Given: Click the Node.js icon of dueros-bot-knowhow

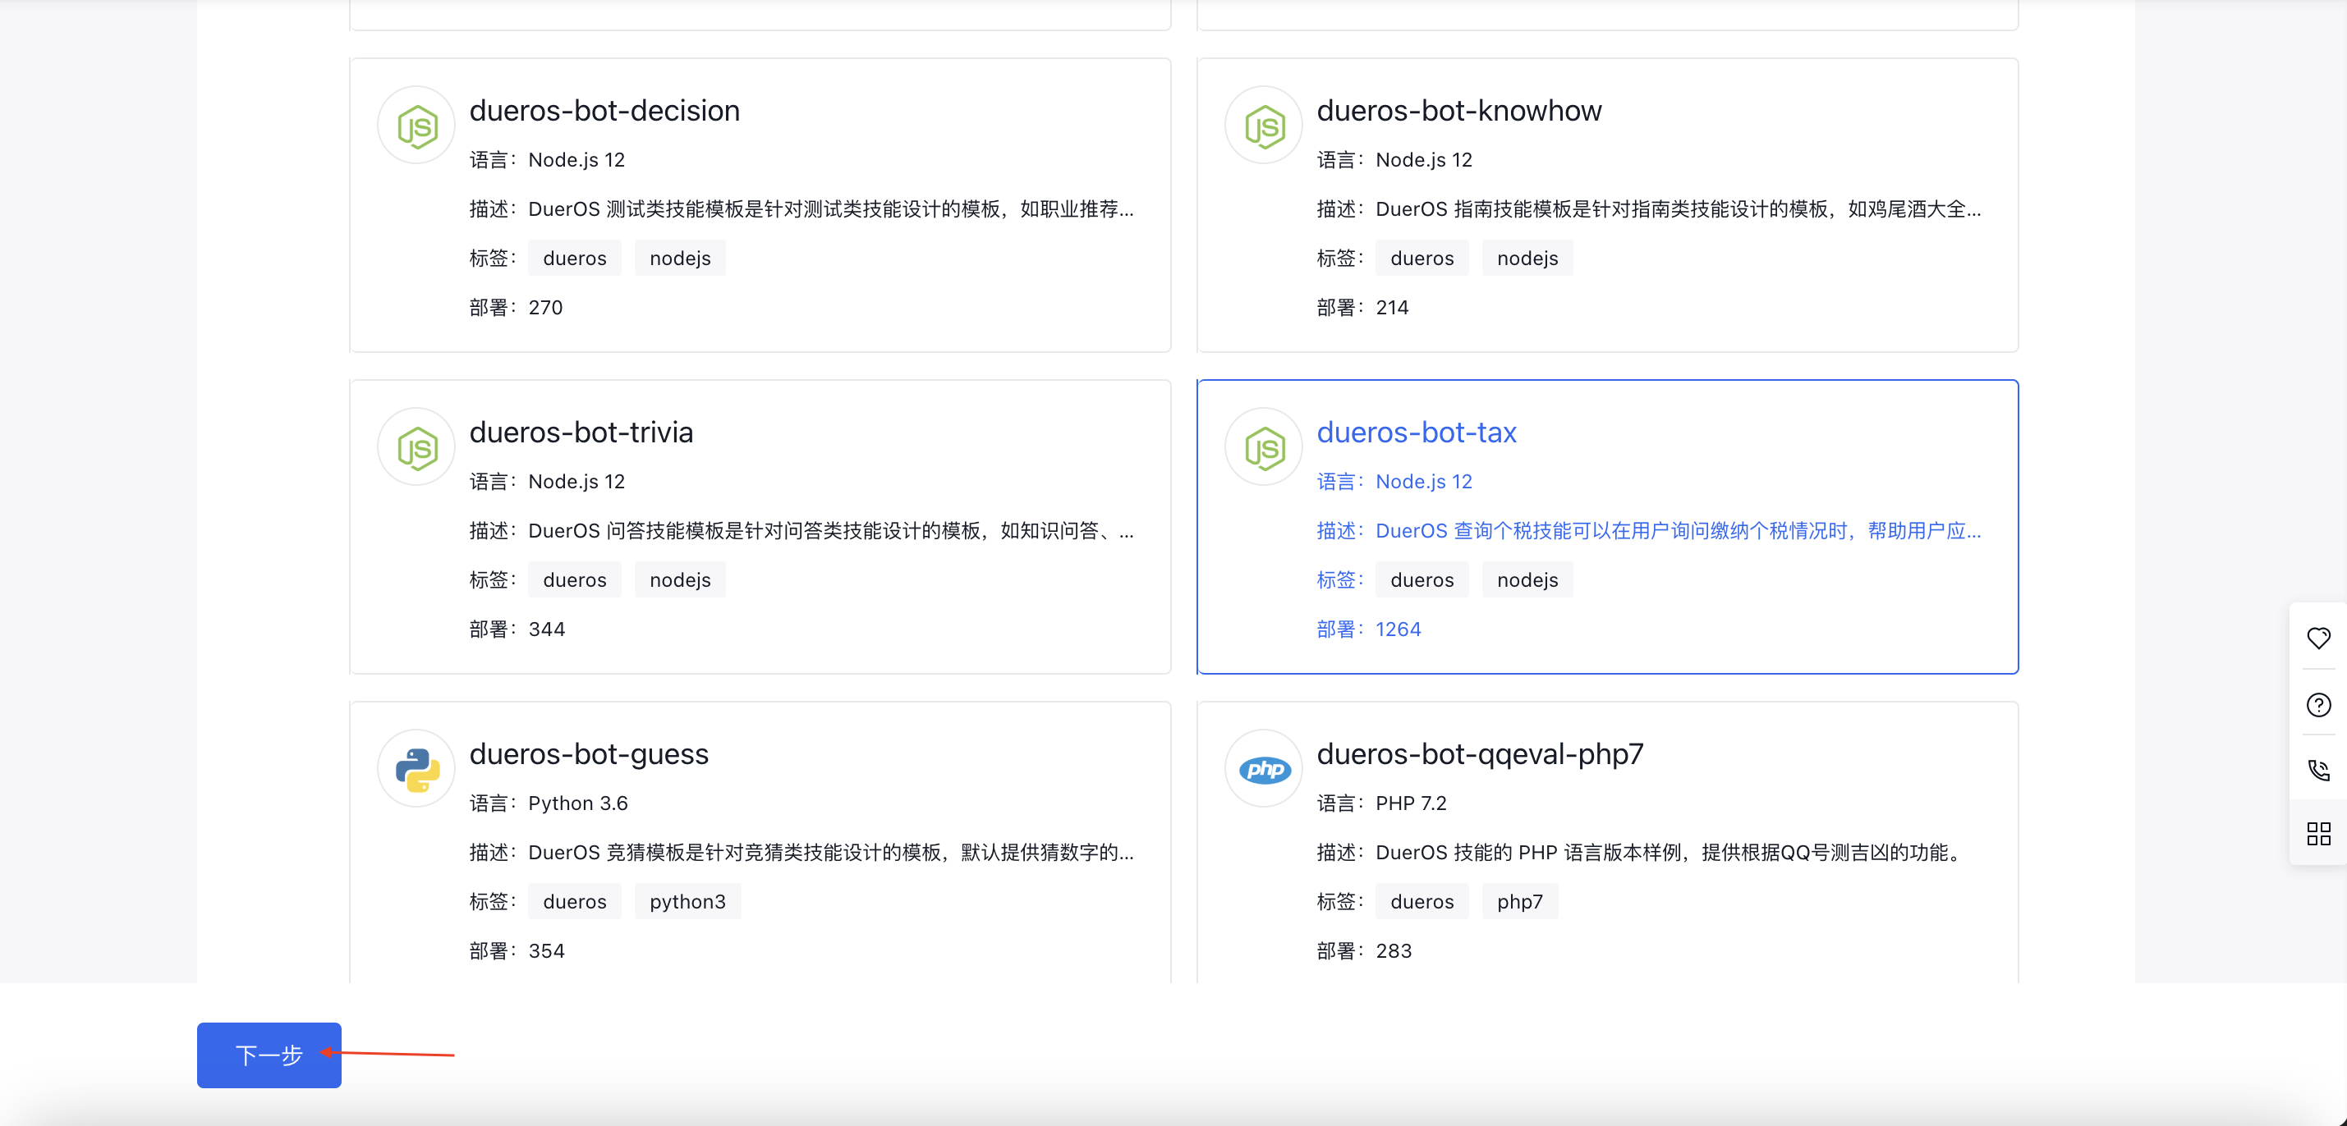Looking at the screenshot, I should click(1264, 126).
